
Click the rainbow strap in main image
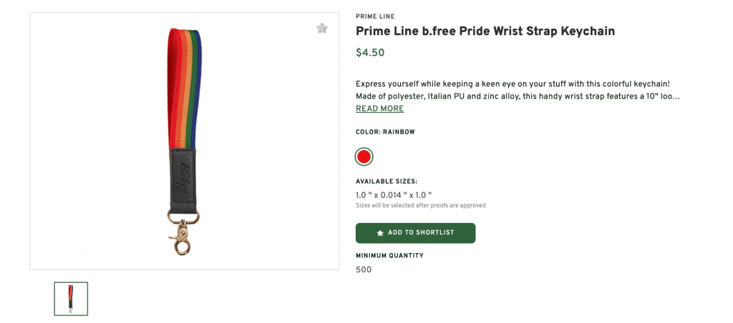point(183,86)
